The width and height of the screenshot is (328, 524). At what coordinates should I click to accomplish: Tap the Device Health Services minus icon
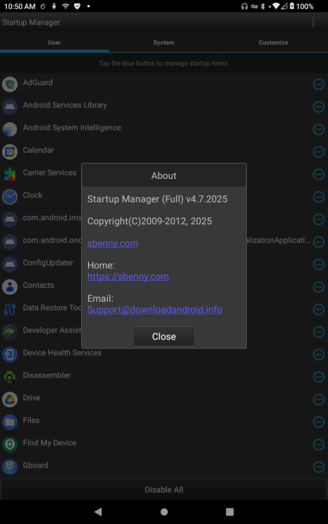pos(319,354)
